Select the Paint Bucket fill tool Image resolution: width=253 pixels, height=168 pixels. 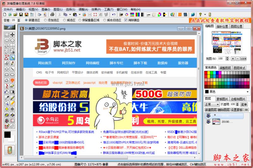[x=7, y=92]
